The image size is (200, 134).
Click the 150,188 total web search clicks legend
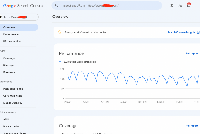78,62
